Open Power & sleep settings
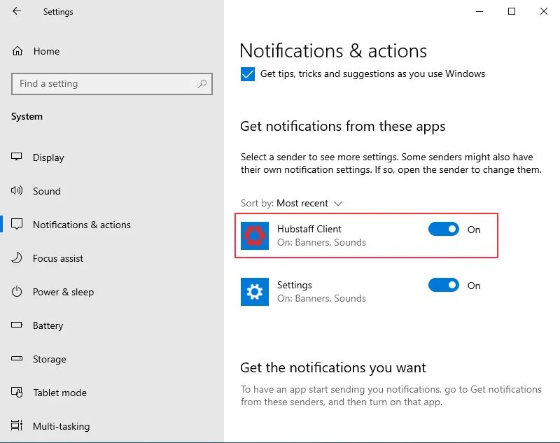 coord(112,292)
